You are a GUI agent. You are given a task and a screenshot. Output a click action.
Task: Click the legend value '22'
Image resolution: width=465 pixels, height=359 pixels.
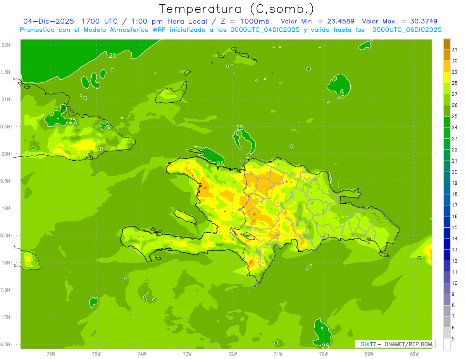(455, 149)
